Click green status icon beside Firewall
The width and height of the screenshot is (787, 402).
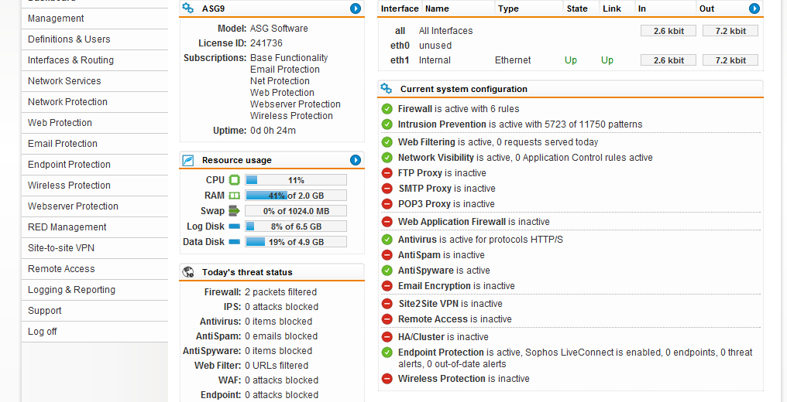point(387,109)
